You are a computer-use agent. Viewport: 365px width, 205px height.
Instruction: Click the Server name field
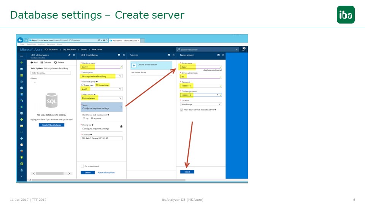pos(201,67)
